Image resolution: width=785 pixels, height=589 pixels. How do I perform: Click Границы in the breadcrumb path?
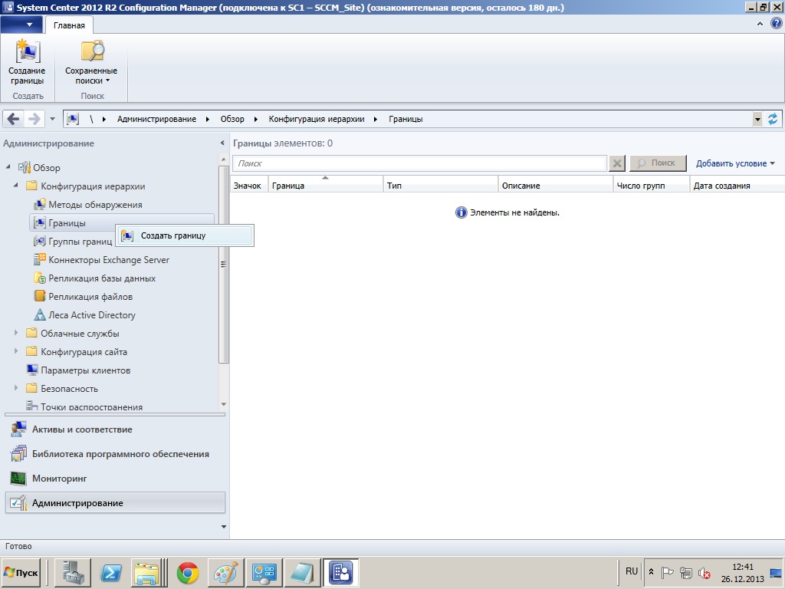tap(406, 119)
